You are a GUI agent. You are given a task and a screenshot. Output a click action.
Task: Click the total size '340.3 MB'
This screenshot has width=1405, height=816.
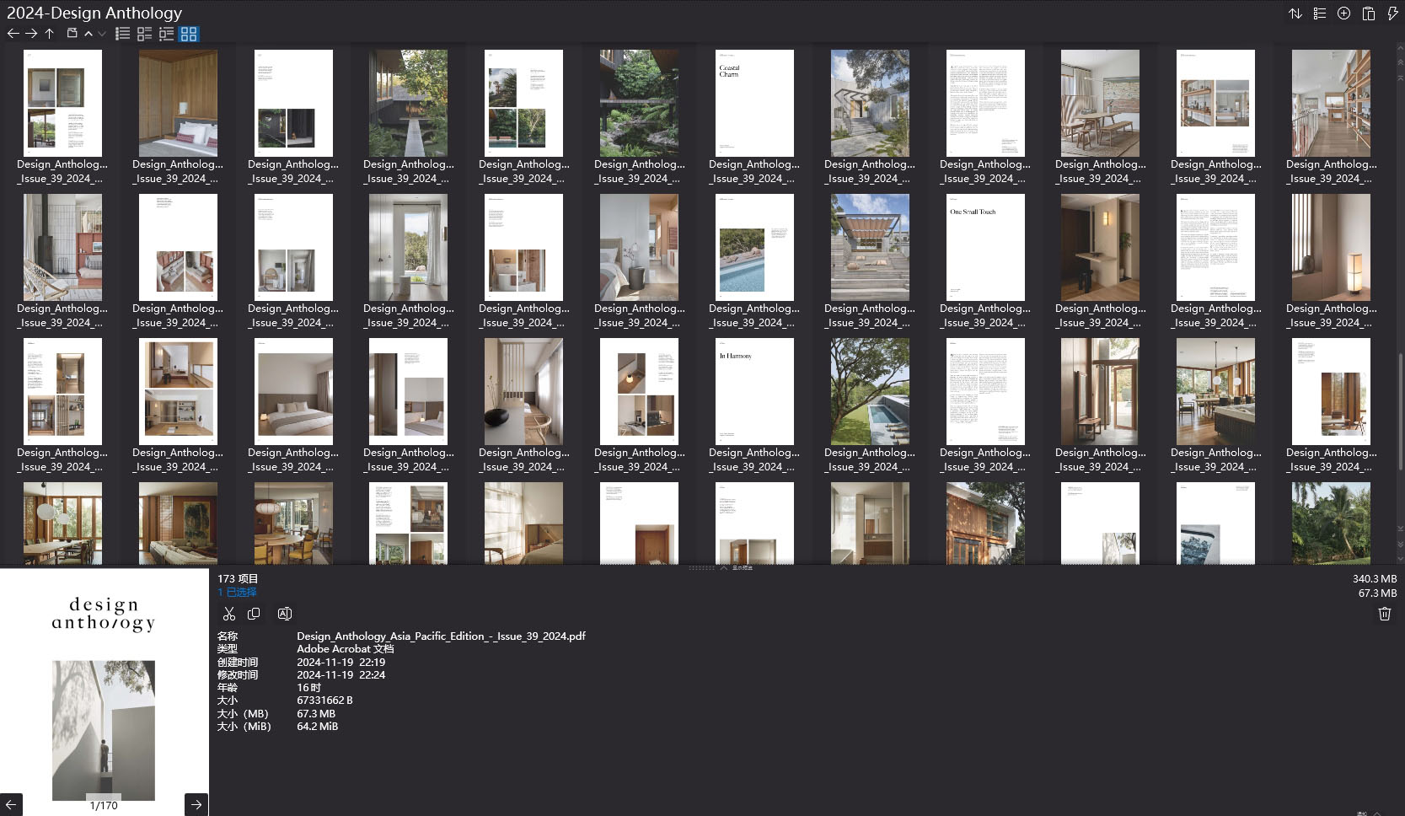pos(1375,579)
